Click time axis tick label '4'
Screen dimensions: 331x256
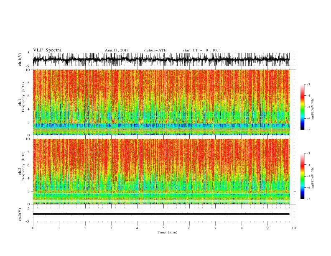tap(137, 228)
